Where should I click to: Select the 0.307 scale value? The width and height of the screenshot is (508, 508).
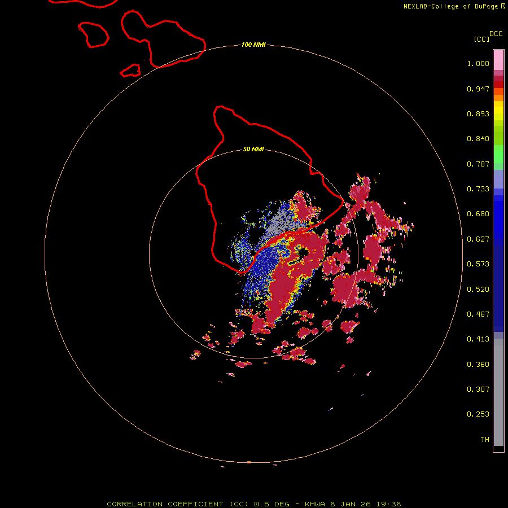478,389
